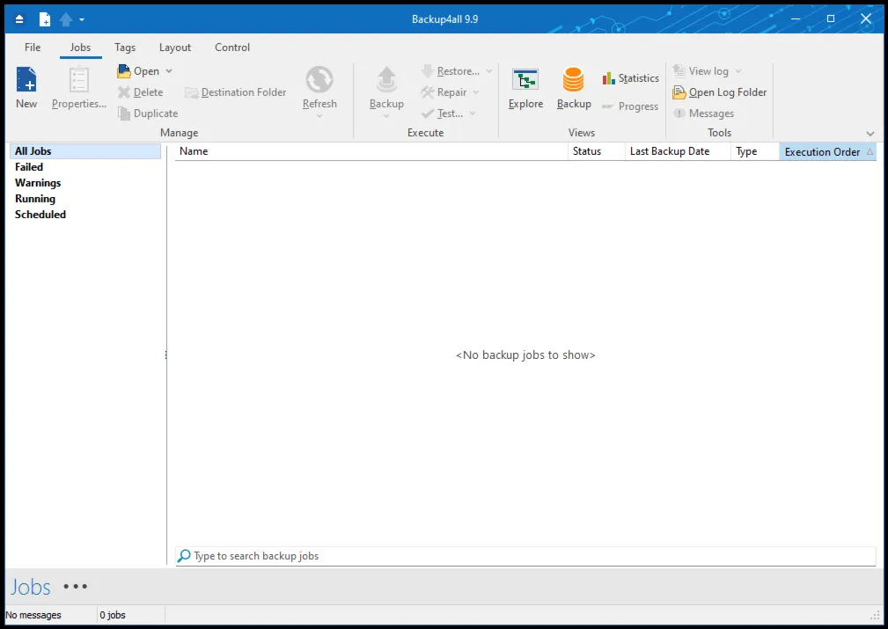This screenshot has width=888, height=629.
Task: Open job Properties from the ribbon
Action: coord(78,87)
